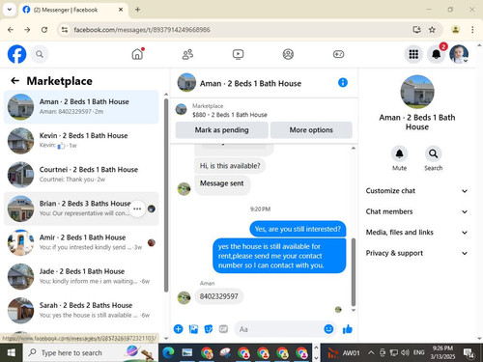Open the Facebook search magnifier

(x=40, y=54)
